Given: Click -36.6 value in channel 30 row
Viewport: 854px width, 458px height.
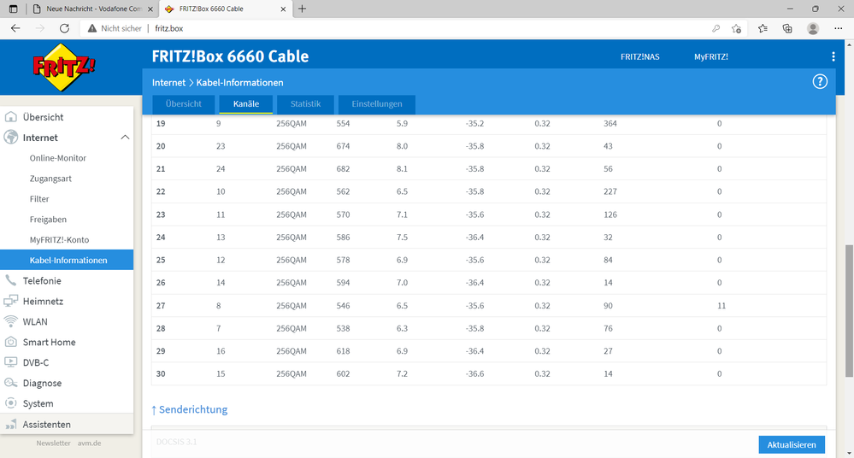Looking at the screenshot, I should (x=475, y=374).
